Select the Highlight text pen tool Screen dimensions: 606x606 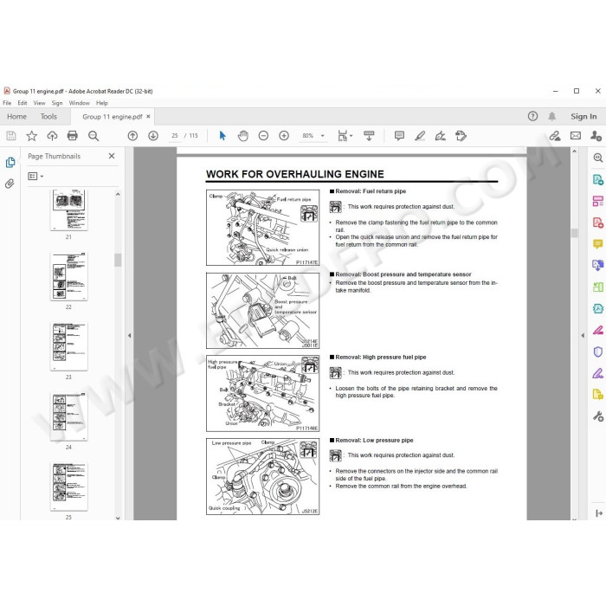[420, 136]
